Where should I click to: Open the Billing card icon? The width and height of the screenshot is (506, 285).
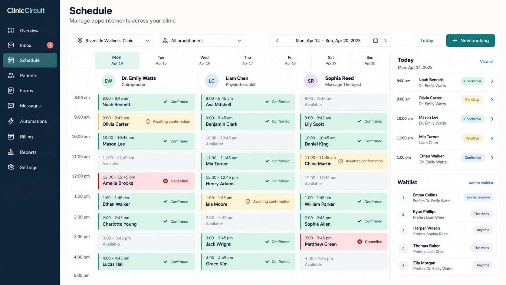pos(11,137)
